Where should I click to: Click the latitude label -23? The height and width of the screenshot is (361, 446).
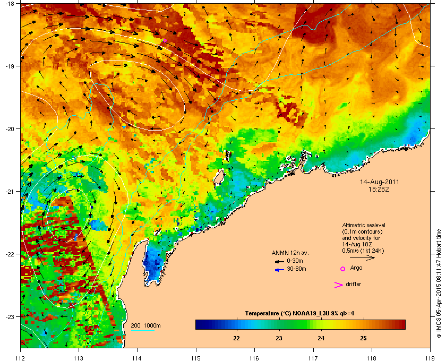pos(10,316)
